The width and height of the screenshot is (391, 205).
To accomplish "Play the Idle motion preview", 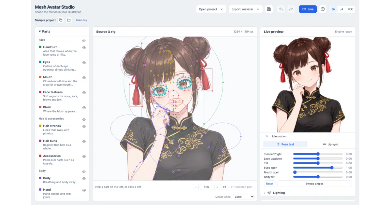I will pos(267,136).
